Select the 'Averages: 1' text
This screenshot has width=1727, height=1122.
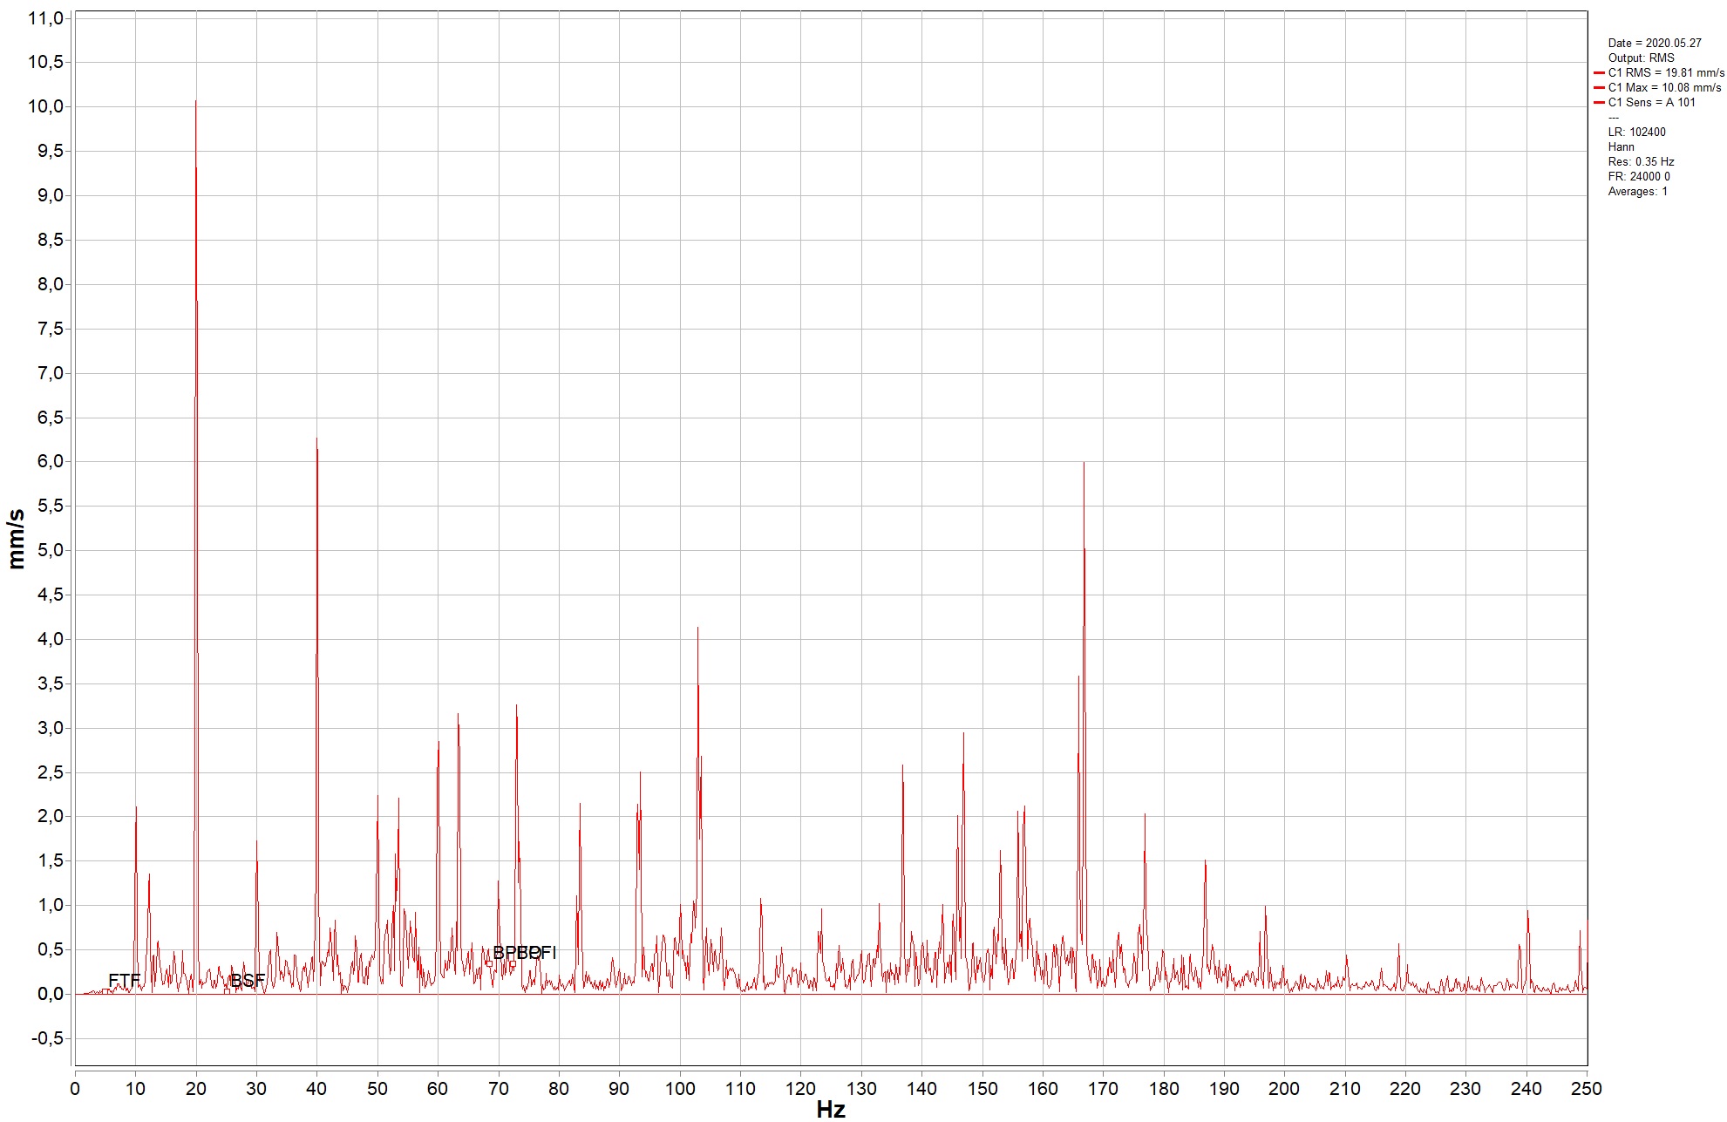(1637, 191)
